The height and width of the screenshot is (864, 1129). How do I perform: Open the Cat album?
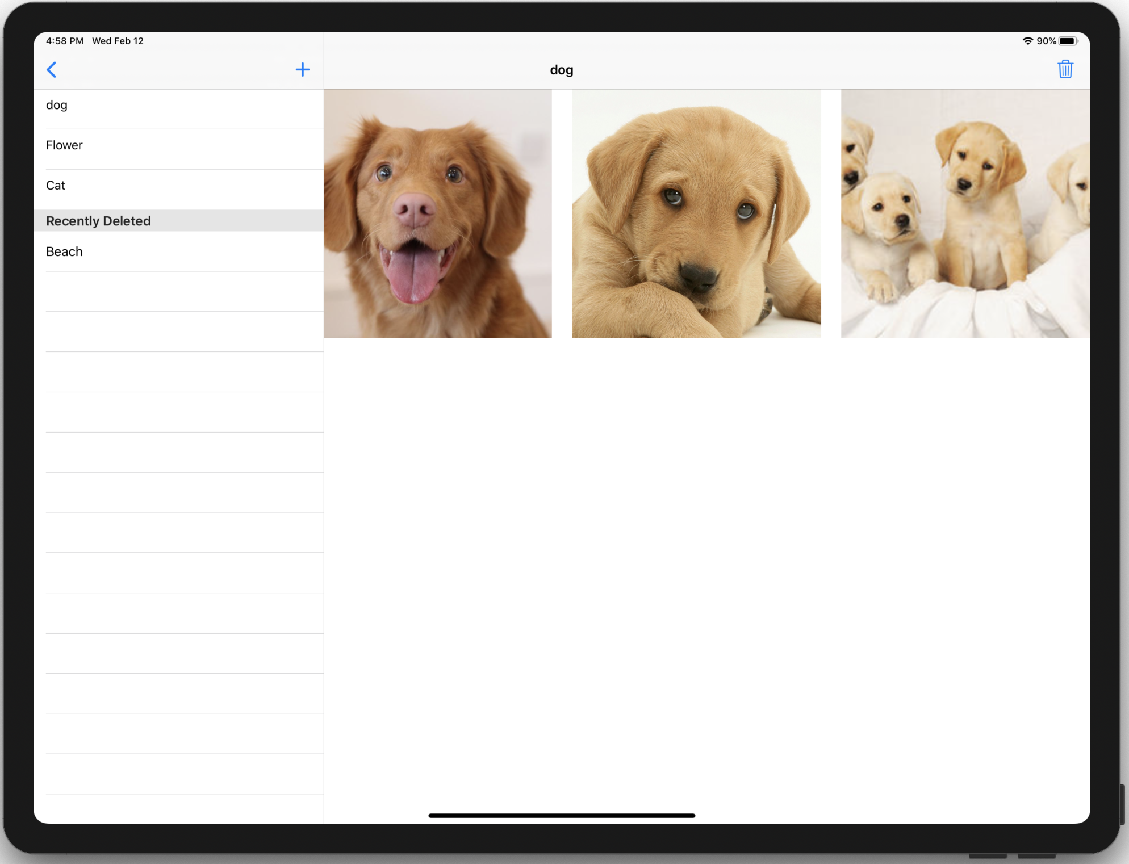[56, 186]
